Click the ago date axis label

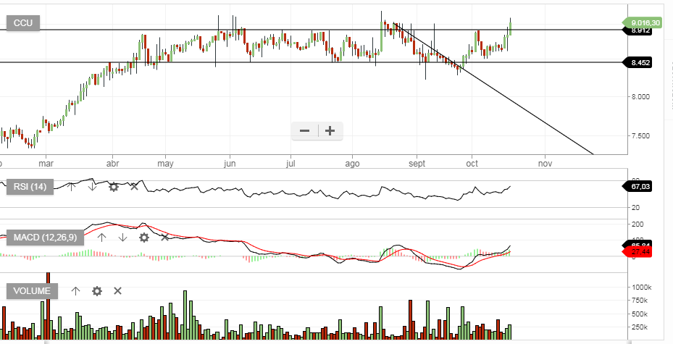click(x=352, y=164)
